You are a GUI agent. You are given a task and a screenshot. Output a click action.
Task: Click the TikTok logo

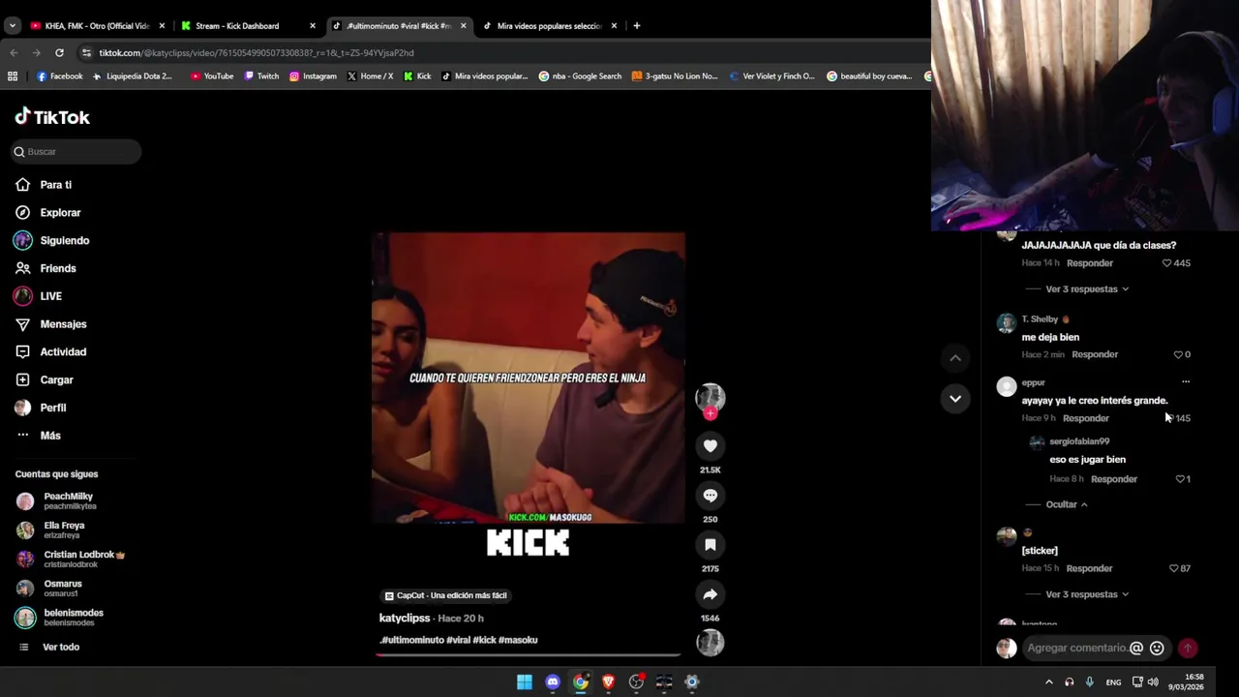point(52,117)
